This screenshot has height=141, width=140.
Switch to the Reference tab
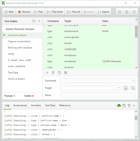(x=65, y=105)
